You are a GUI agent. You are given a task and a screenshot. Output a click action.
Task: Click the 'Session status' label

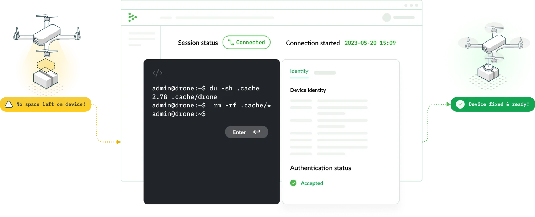click(198, 43)
